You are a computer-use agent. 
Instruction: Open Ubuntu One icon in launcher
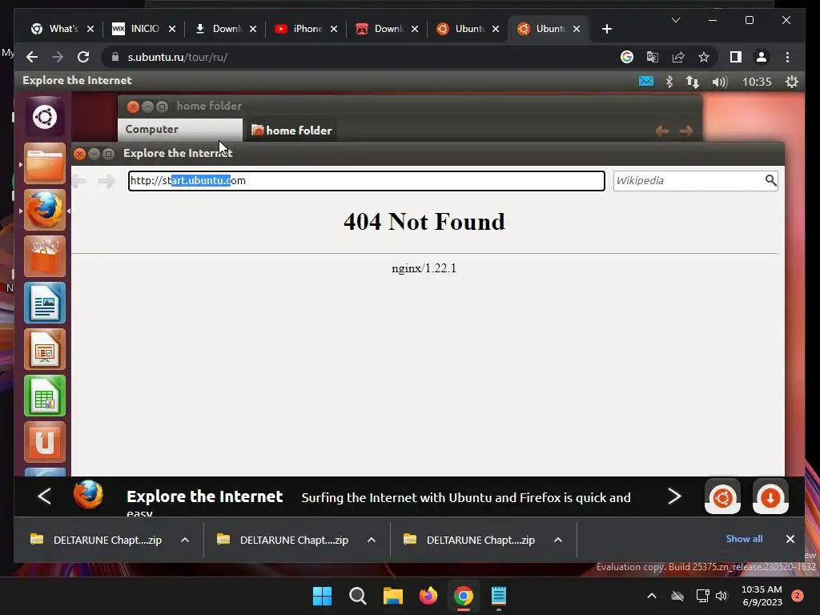45,442
